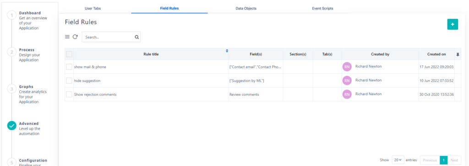Click the Rule title column header text
469x166 pixels.
click(x=151, y=54)
